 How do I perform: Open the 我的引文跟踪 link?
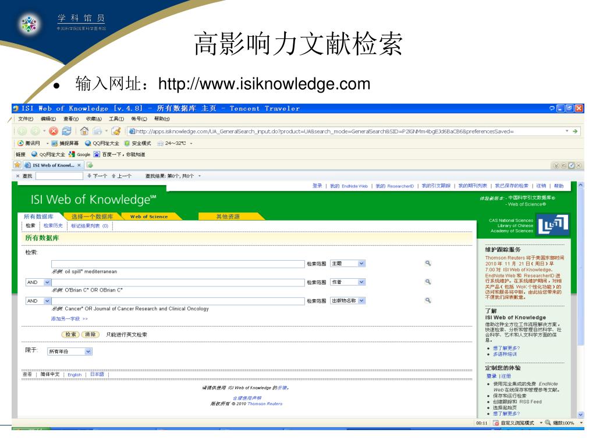[x=436, y=186]
